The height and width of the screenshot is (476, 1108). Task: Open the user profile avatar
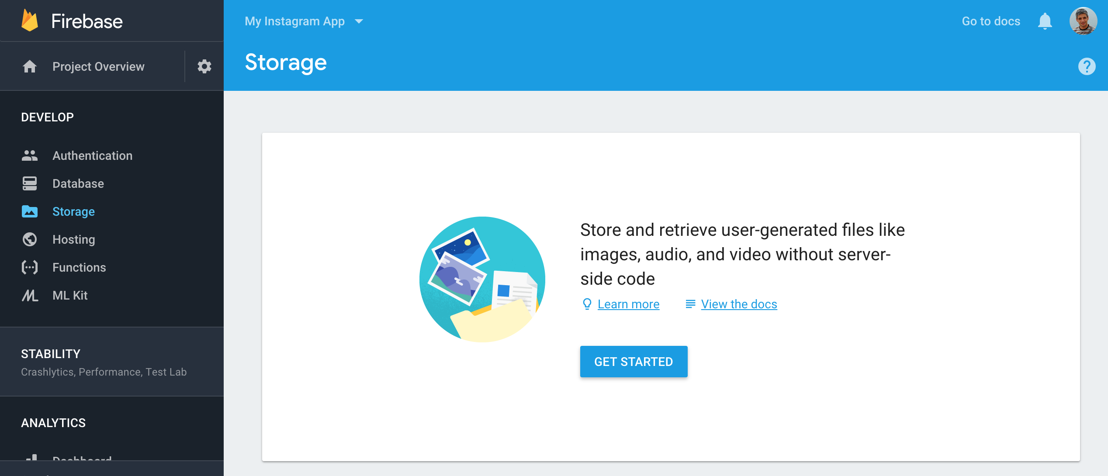click(x=1083, y=21)
